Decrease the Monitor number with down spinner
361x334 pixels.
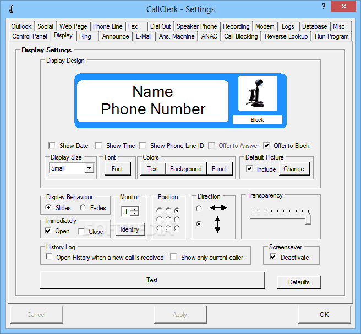[135, 213]
